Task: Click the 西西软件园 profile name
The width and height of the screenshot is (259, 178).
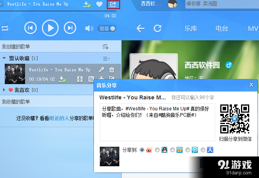Action: (x=202, y=65)
